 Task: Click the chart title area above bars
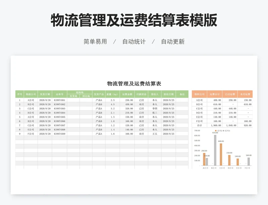[223, 130]
